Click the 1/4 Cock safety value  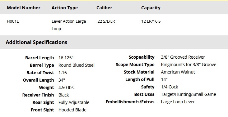(170, 87)
